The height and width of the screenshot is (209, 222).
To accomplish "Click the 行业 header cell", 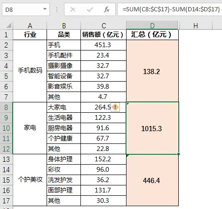I will pos(30,34).
